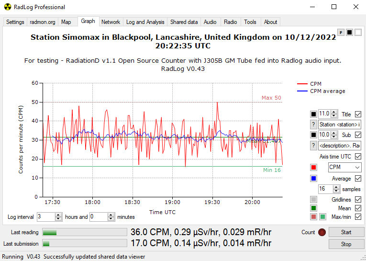
Task: Click the help '?' button beside the description field
Action: 313,146
